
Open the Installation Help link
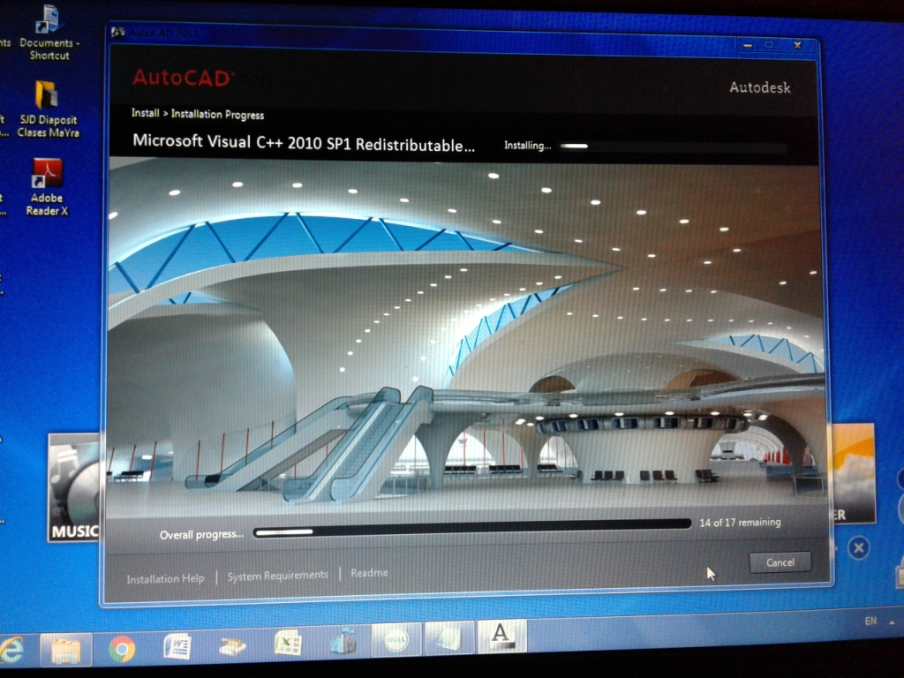pyautogui.click(x=165, y=579)
